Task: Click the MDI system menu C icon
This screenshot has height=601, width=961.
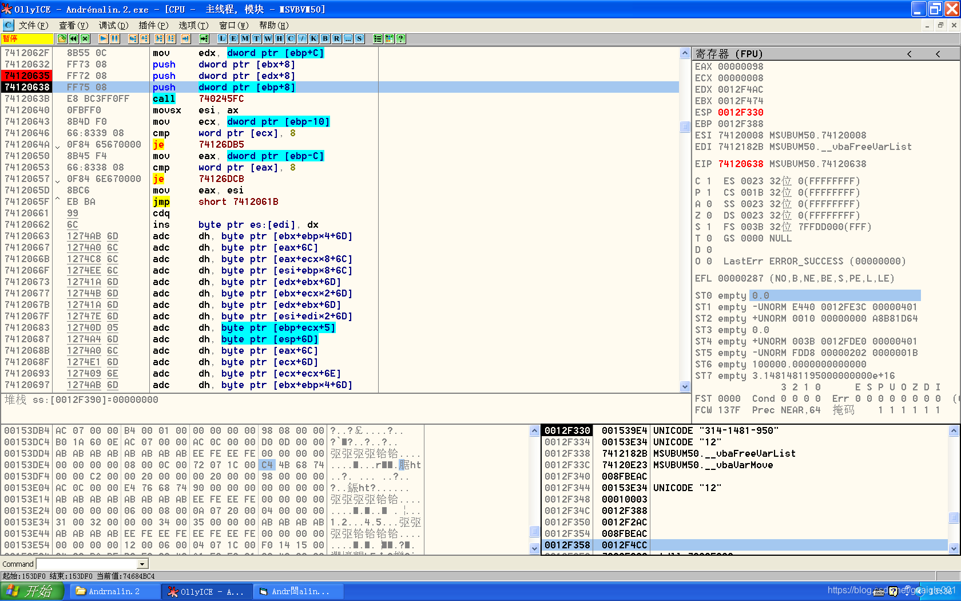Action: point(8,25)
